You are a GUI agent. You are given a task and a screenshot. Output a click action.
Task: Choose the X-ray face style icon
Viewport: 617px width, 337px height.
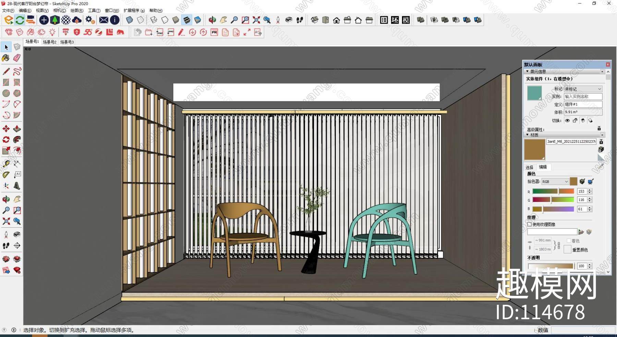point(130,20)
